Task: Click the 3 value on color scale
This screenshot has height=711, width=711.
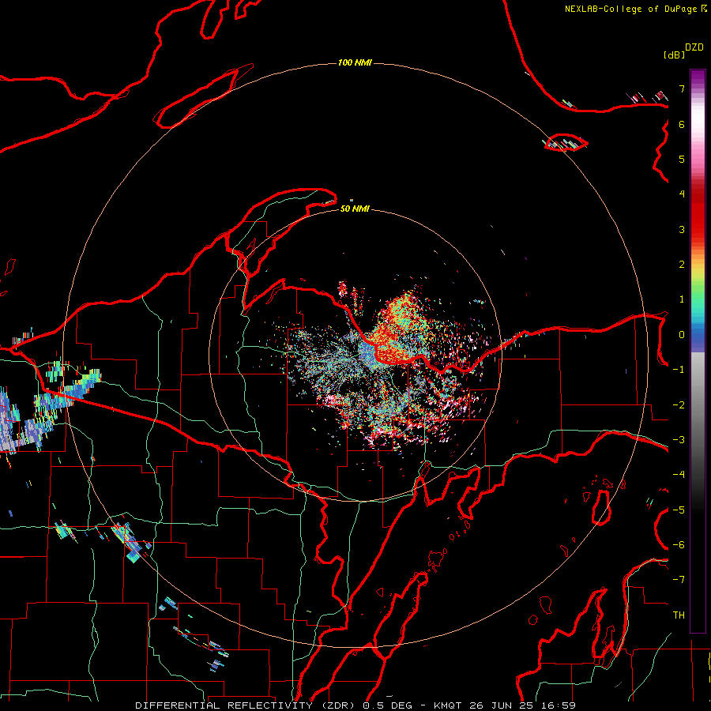Action: 682,229
